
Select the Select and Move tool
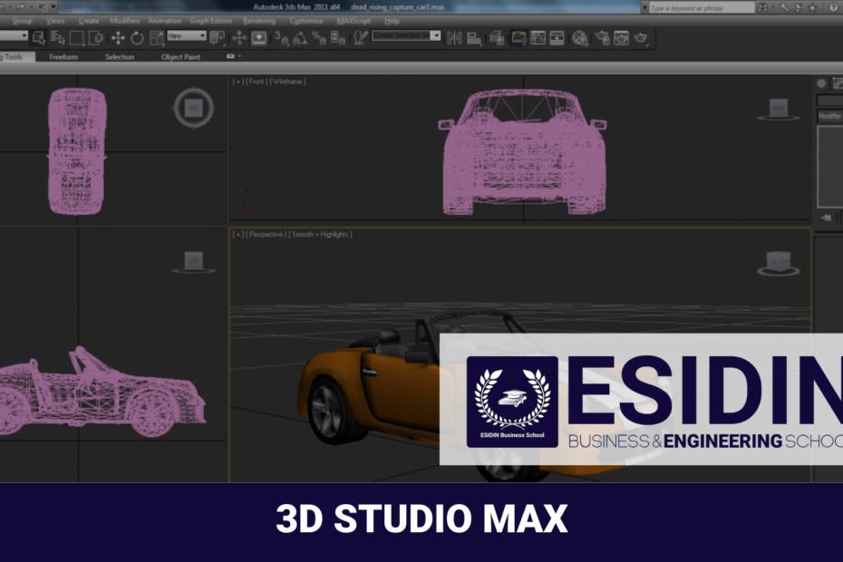(x=120, y=38)
